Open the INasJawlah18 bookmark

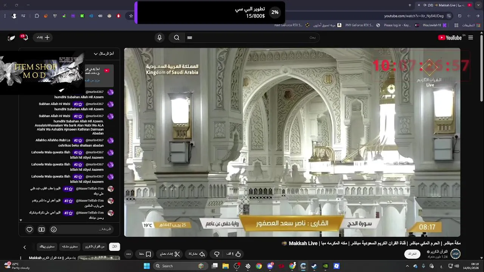point(434,25)
